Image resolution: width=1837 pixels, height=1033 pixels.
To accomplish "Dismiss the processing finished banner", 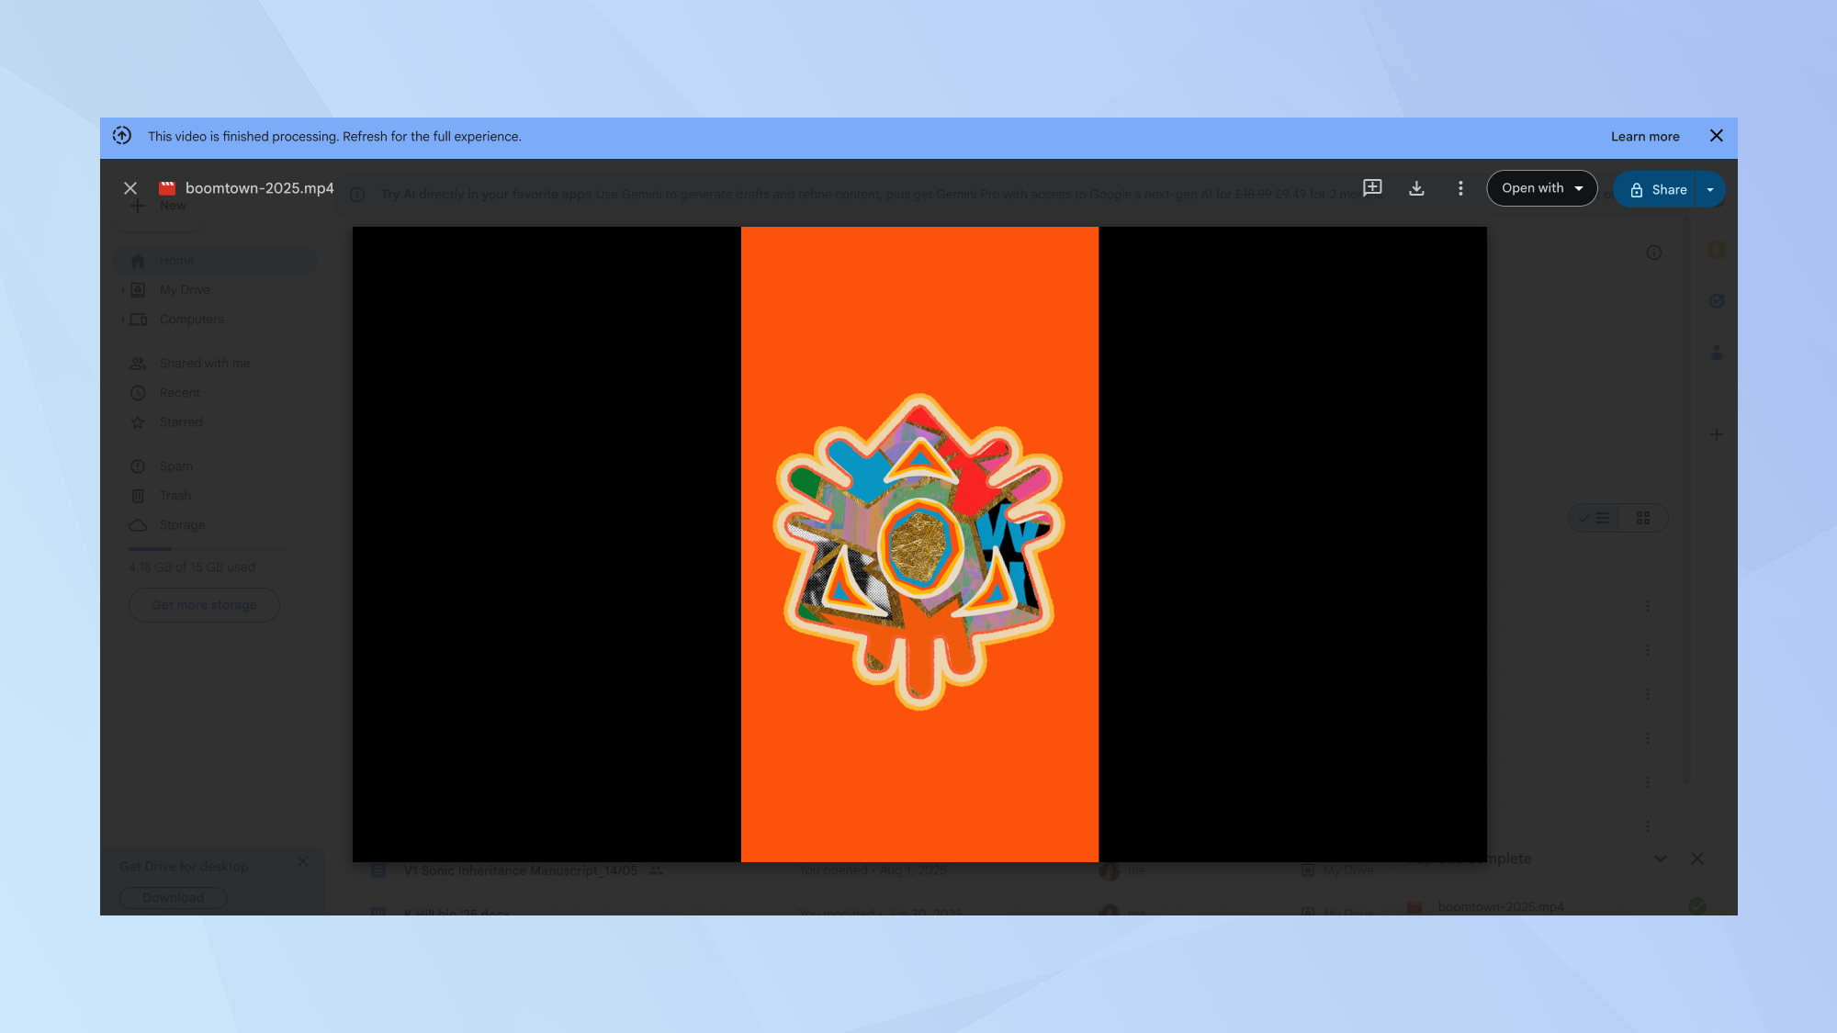I will tap(1716, 136).
